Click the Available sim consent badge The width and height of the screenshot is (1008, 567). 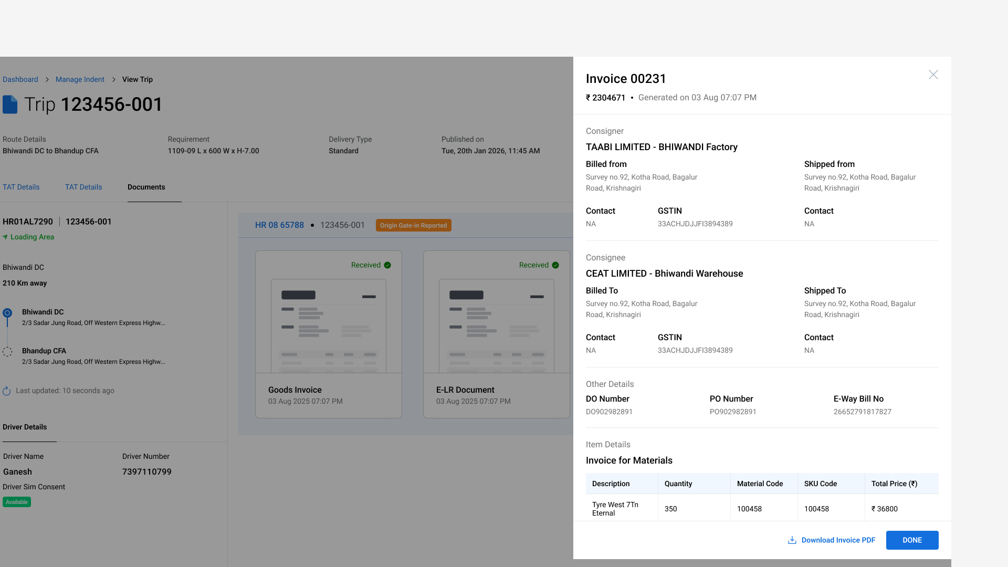[17, 502]
